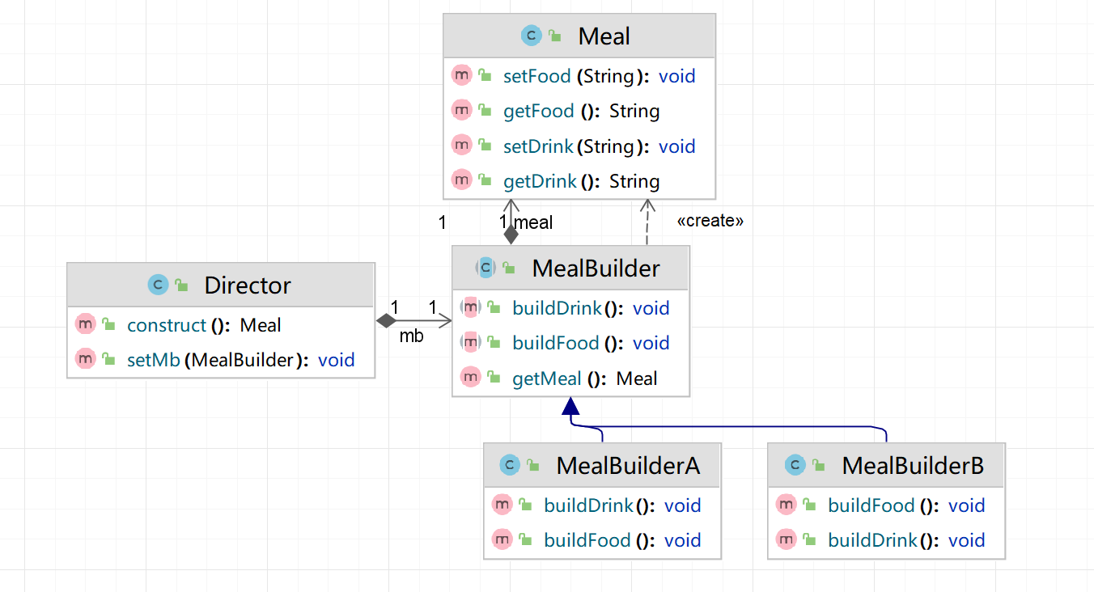Screen dimensions: 1094x592
Task: Select the Meal class header
Action: tap(604, 36)
